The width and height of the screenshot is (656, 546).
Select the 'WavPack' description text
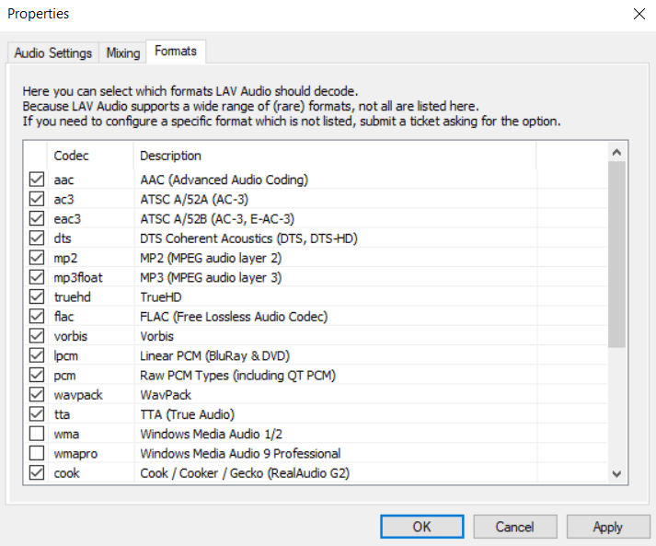click(166, 395)
